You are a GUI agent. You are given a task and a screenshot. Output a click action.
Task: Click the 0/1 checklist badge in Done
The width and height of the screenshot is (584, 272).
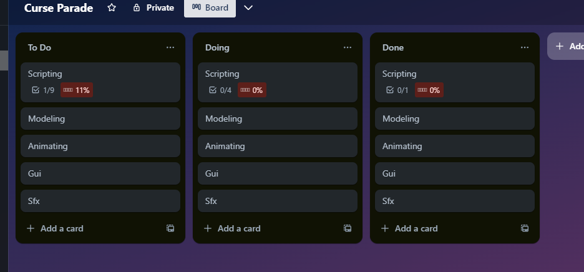click(x=398, y=90)
